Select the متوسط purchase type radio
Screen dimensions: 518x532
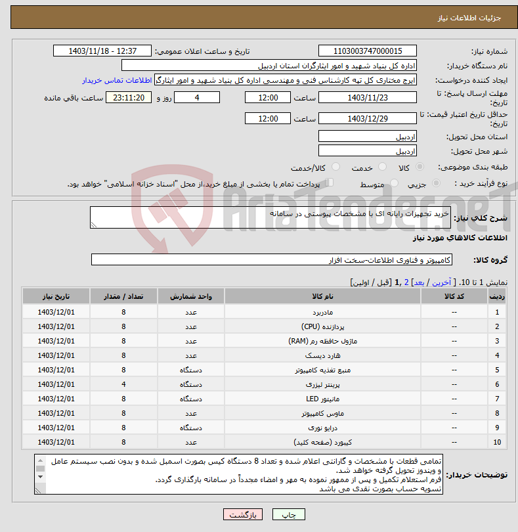click(x=394, y=183)
